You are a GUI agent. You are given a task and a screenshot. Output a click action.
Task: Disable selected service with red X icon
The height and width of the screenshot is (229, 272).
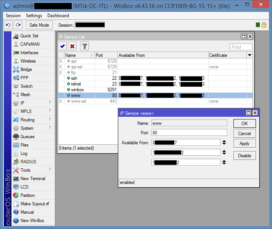click(72, 46)
